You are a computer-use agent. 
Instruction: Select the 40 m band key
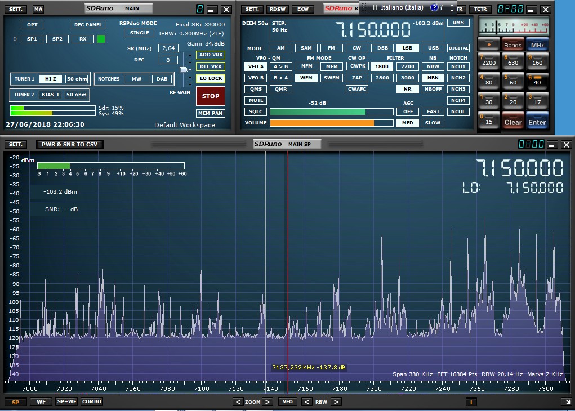pyautogui.click(x=537, y=82)
